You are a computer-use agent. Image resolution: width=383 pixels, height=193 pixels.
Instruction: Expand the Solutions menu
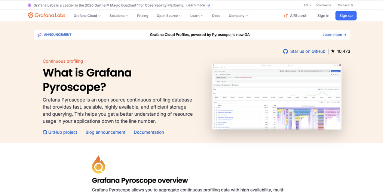(x=119, y=16)
